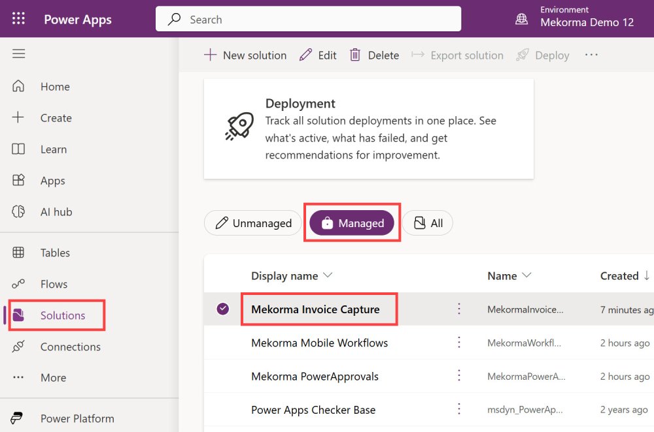Image resolution: width=654 pixels, height=432 pixels.
Task: Open the toolbar overflow ellipsis menu
Action: [591, 55]
